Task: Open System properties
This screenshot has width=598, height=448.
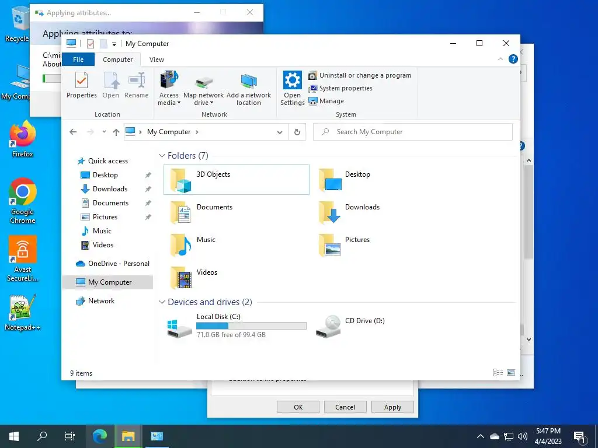Action: (x=340, y=89)
